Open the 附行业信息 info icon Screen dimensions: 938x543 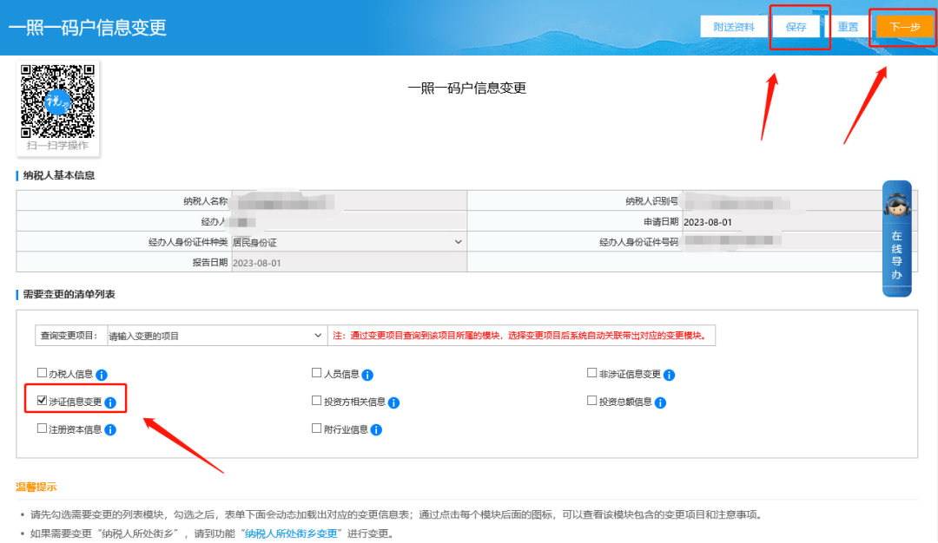click(374, 429)
